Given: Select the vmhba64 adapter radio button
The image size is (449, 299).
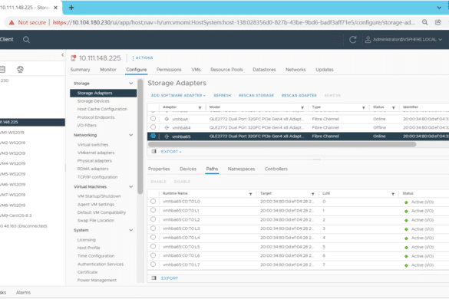Looking at the screenshot, I should coord(154,127).
